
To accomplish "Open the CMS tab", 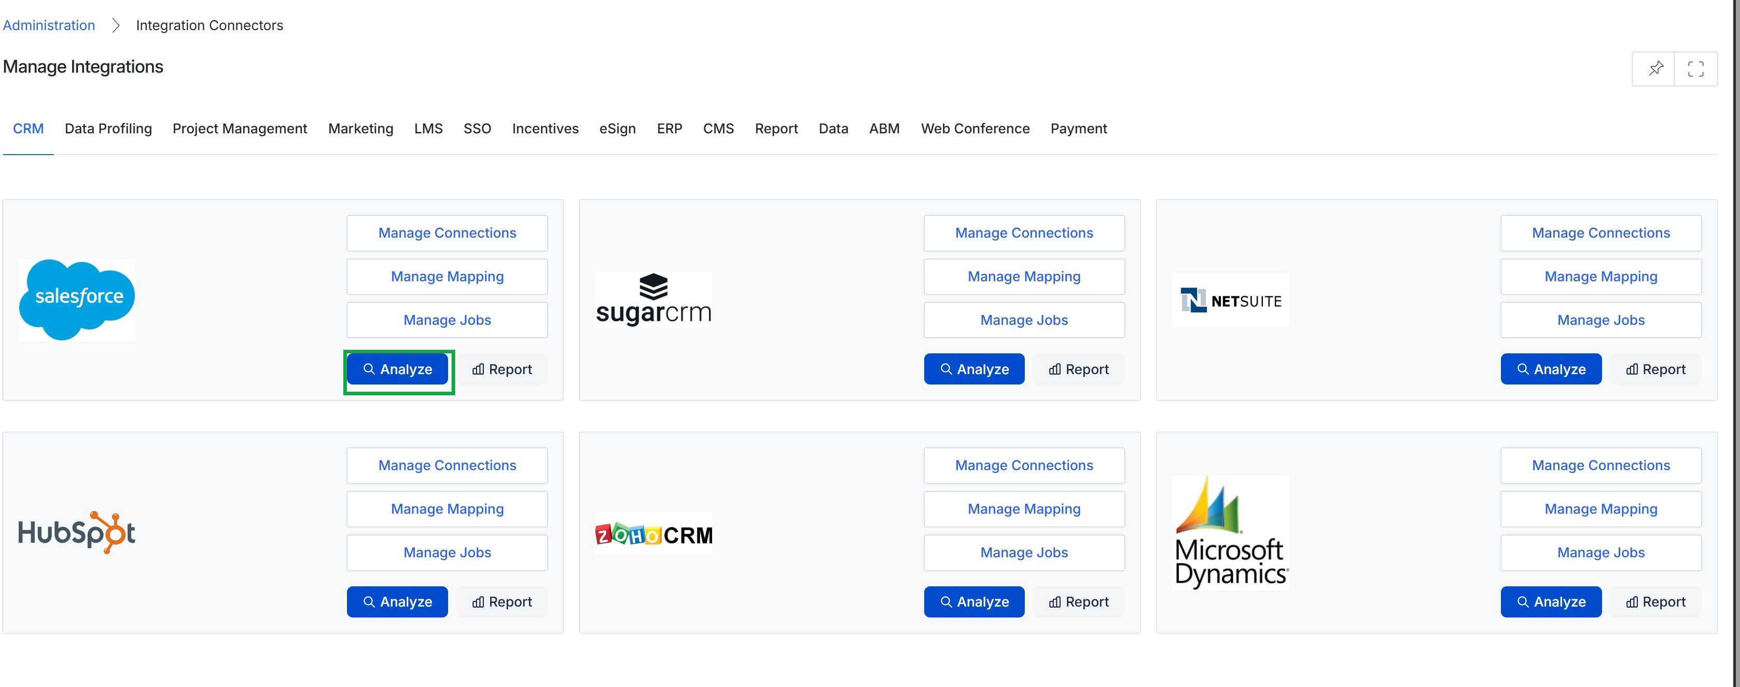I will click(718, 128).
